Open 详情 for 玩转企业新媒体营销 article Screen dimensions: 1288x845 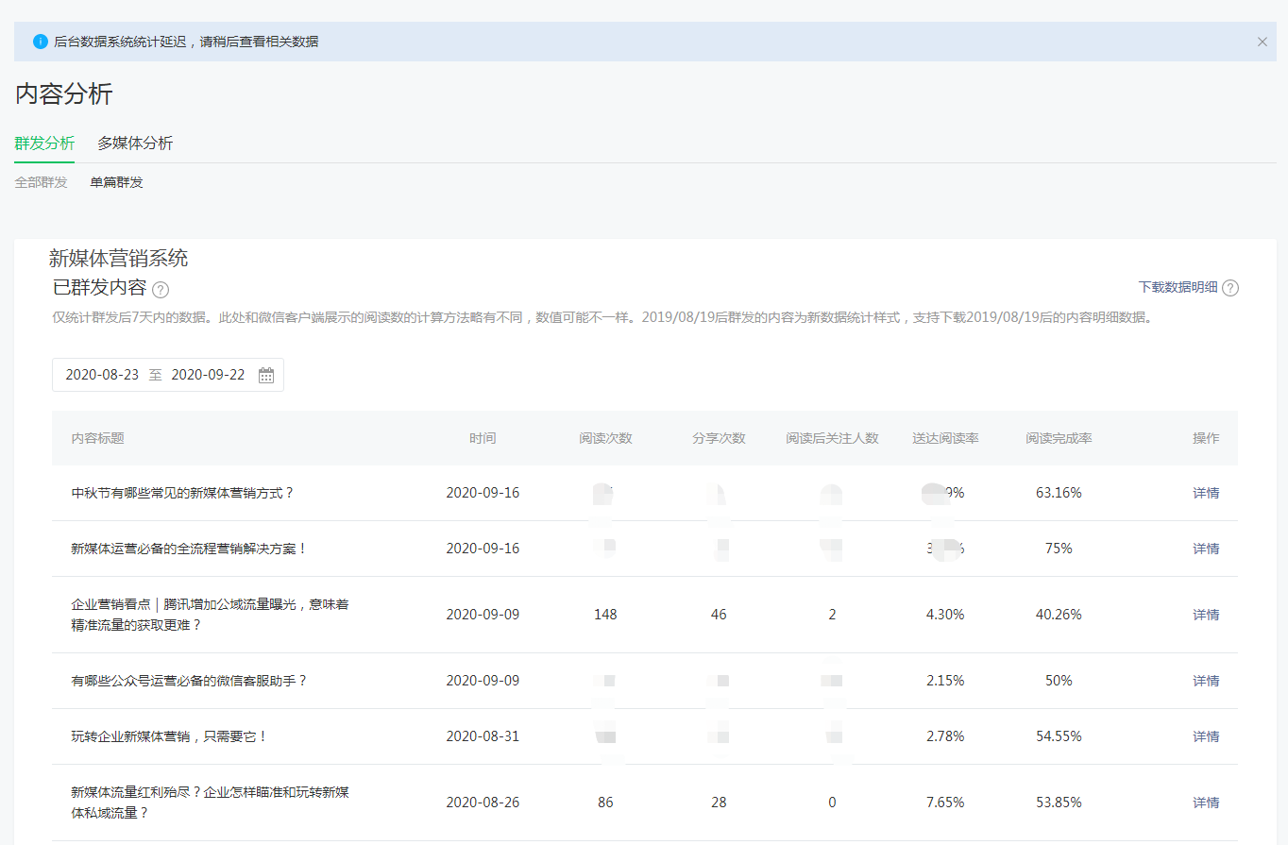click(x=1206, y=736)
